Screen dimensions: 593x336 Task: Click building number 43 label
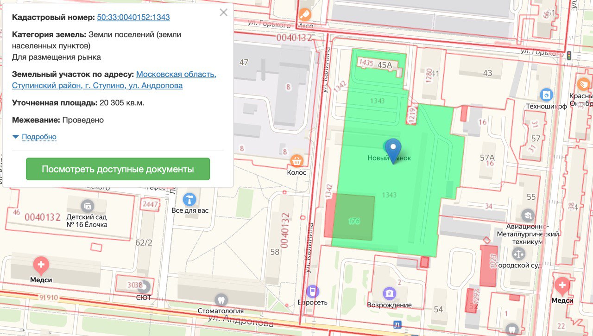pyautogui.click(x=487, y=73)
